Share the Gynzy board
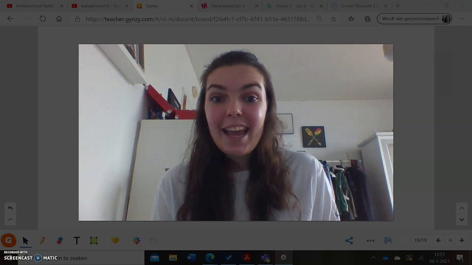472x265 pixels. click(349, 241)
